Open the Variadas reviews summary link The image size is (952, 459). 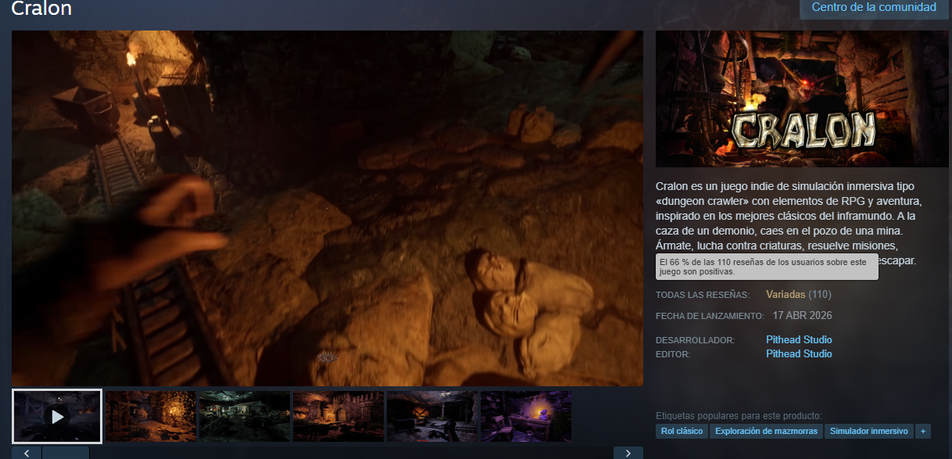tap(786, 295)
